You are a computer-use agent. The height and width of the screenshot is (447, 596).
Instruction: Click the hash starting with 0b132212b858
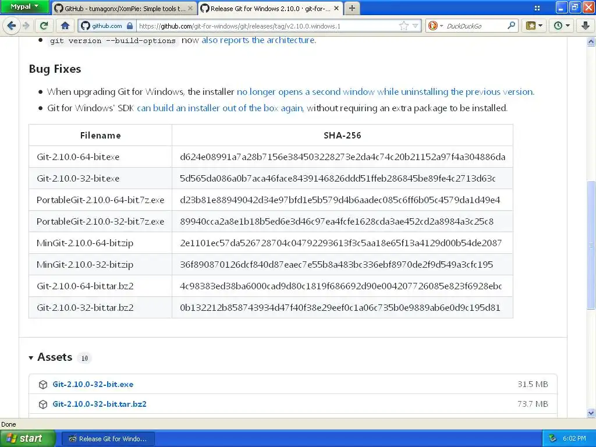point(340,307)
